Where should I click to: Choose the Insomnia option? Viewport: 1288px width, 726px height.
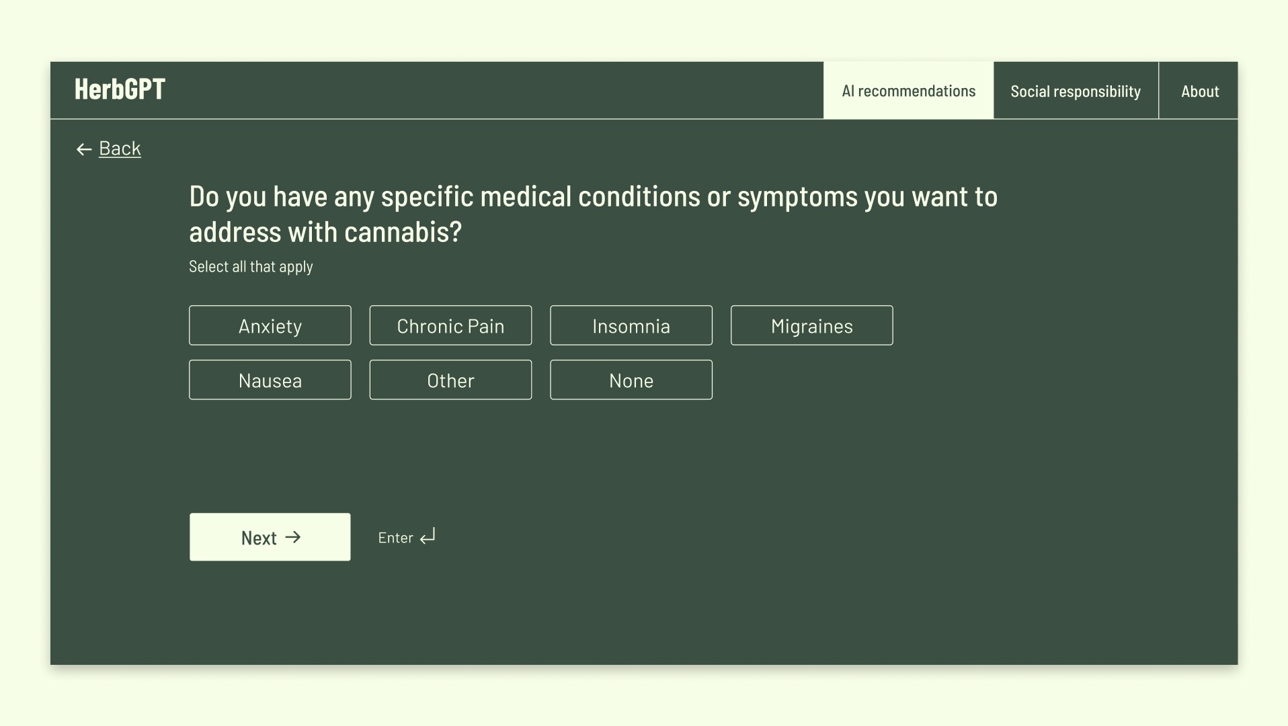[x=631, y=325]
